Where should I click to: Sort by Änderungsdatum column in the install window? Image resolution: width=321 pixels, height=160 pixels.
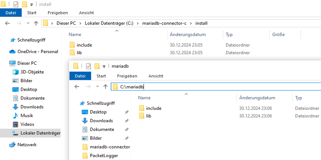pos(188,35)
